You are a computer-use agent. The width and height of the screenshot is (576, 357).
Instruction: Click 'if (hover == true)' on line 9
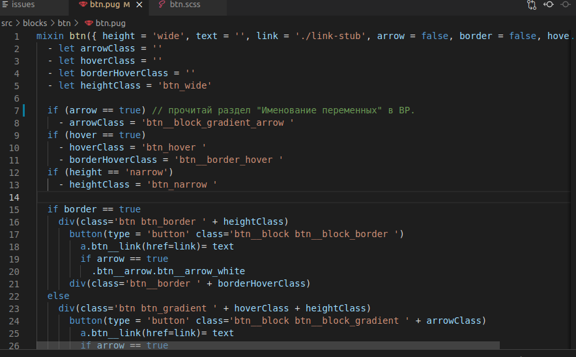coord(96,135)
